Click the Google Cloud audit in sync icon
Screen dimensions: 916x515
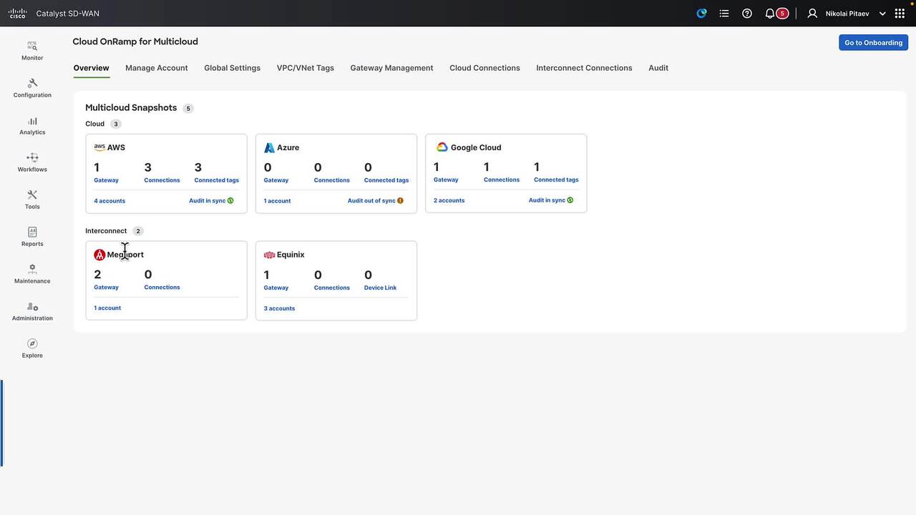pyautogui.click(x=570, y=200)
